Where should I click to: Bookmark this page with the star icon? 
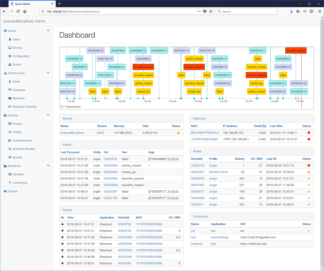(x=211, y=11)
